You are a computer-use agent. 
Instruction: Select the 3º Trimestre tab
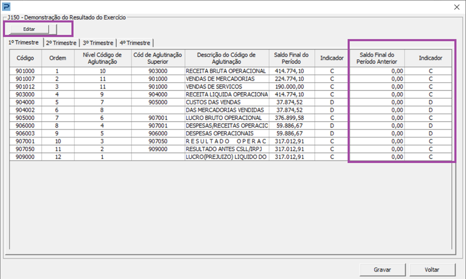[98, 43]
